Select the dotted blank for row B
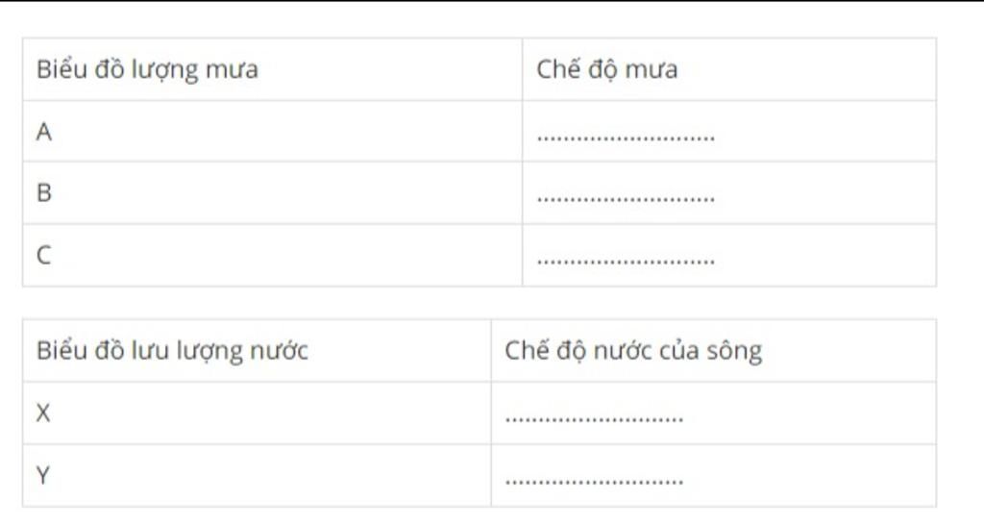Image resolution: width=984 pixels, height=525 pixels. [626, 199]
